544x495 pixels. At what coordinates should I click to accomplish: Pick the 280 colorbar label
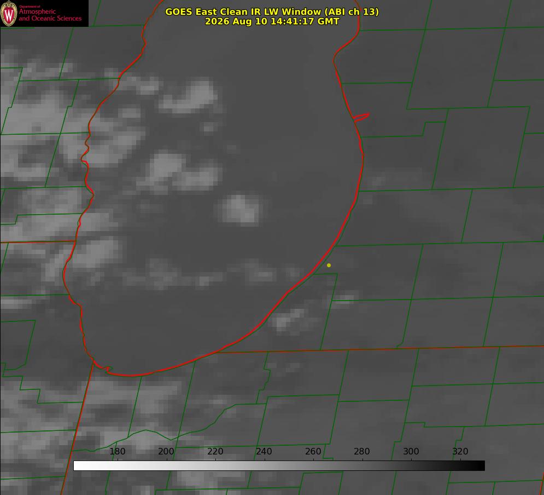(362, 451)
